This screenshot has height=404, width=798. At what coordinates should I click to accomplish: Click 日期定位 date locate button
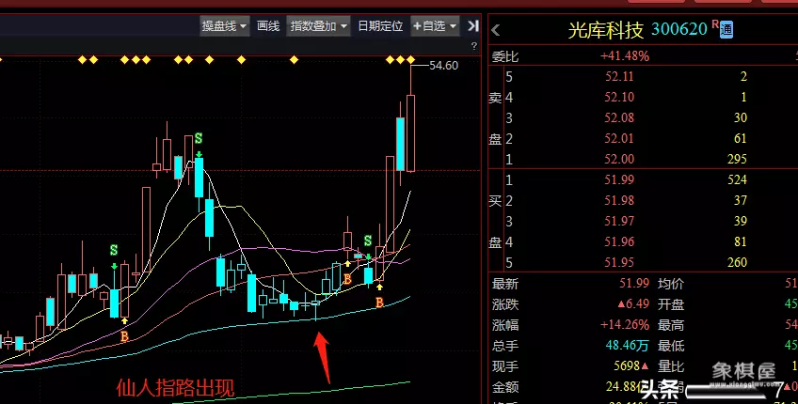coord(380,25)
